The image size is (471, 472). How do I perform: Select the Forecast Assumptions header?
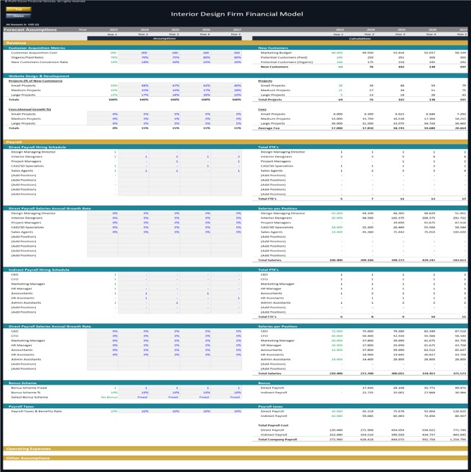pyautogui.click(x=30, y=29)
